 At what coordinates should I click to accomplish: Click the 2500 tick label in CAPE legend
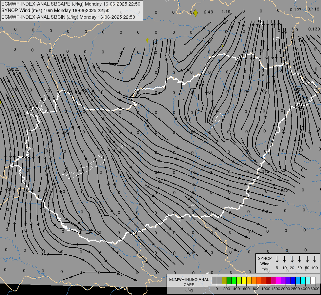[x=295, y=289]
